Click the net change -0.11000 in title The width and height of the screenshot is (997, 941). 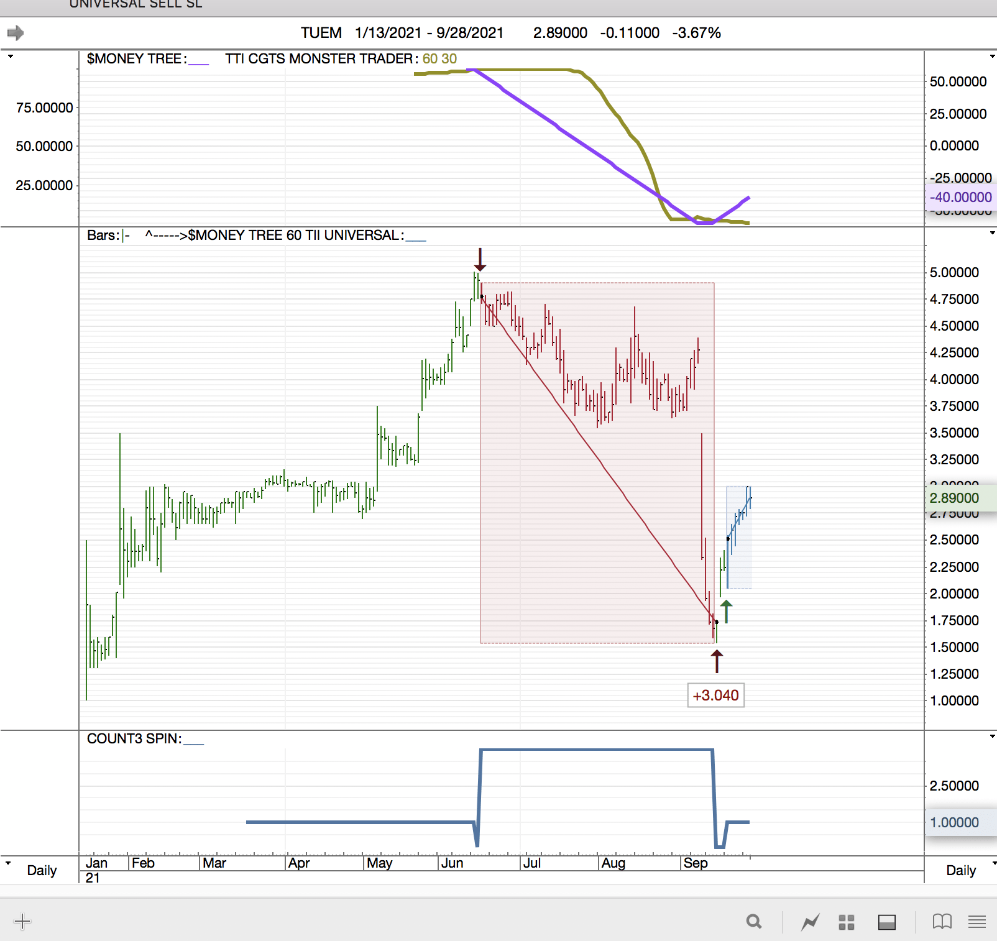(630, 32)
